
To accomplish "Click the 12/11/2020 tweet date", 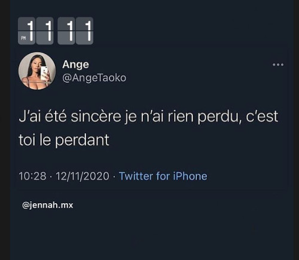I will tap(83, 176).
